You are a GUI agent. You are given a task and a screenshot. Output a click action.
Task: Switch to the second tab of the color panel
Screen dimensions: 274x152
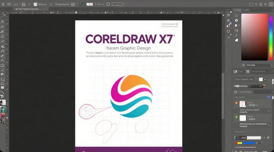pos(246,10)
